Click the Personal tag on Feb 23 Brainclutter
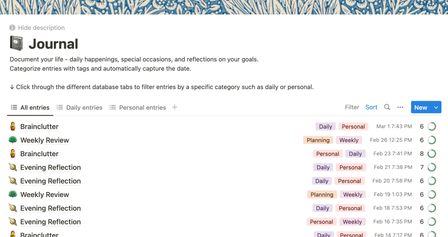Viewport: 448px width, 237px height. 328,154
